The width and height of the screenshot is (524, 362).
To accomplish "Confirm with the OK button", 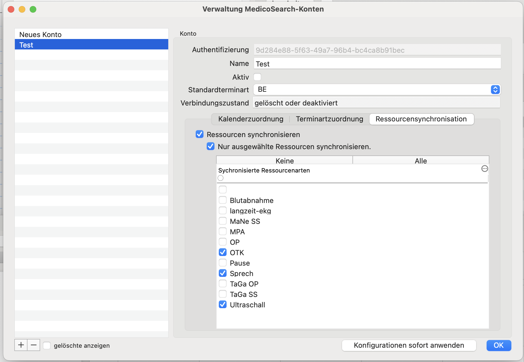I will pos(499,345).
